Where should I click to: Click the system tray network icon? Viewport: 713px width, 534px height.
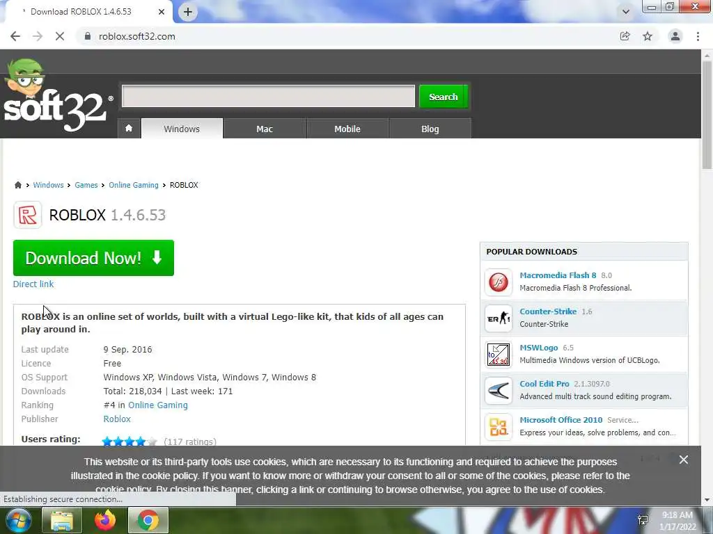[643, 520]
